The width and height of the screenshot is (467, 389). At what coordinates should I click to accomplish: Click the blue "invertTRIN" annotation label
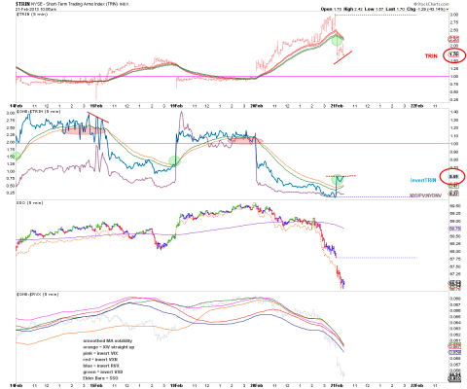423,180
